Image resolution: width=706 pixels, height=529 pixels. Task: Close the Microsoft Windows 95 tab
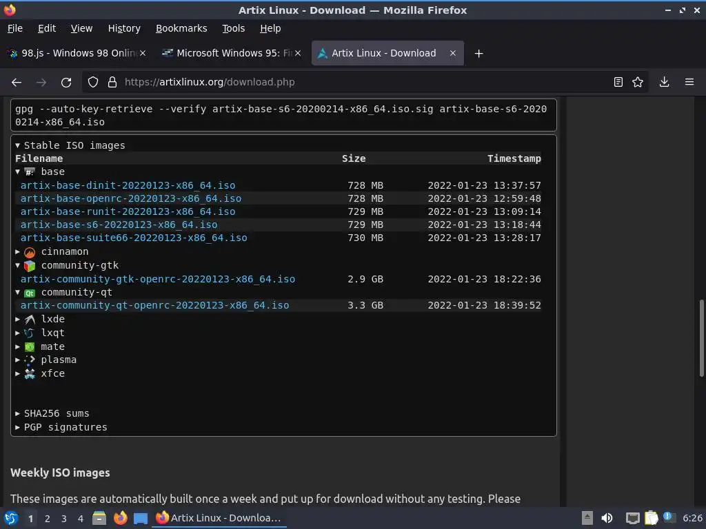point(298,53)
